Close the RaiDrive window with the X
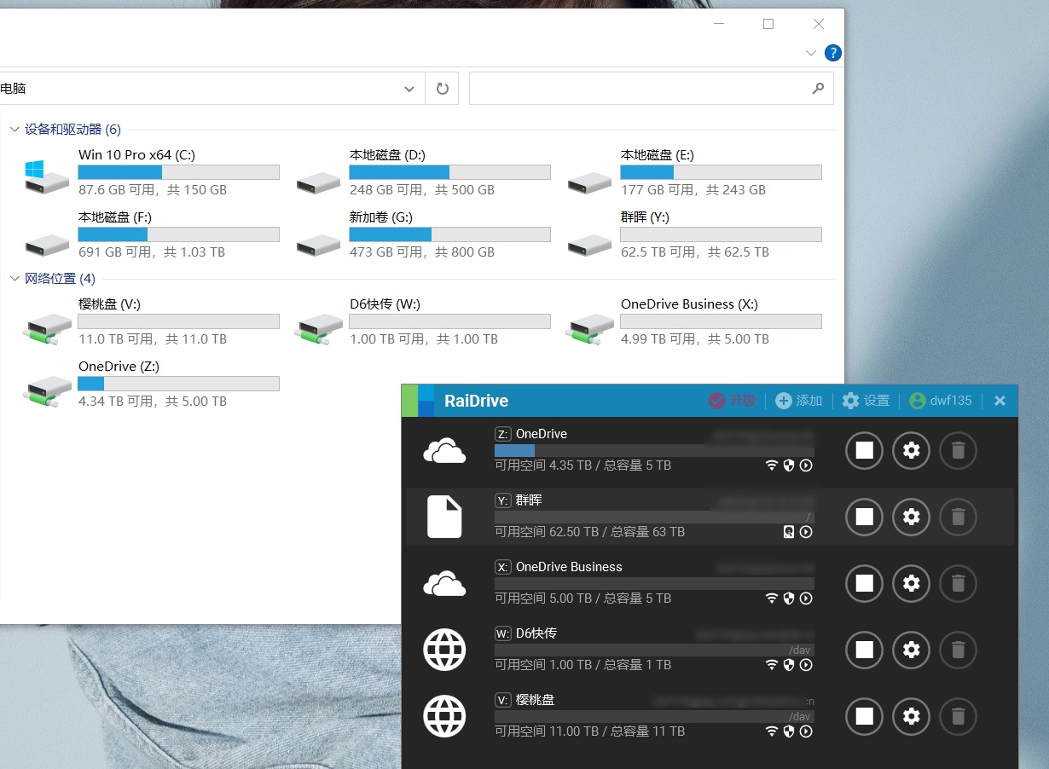Screen dimensions: 1049x769 [1000, 401]
